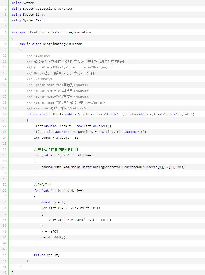The image size is (205, 275).
Task: Click the 'randomLists.Add(NormalDistributingGenerator' line
Action: tap(113, 167)
